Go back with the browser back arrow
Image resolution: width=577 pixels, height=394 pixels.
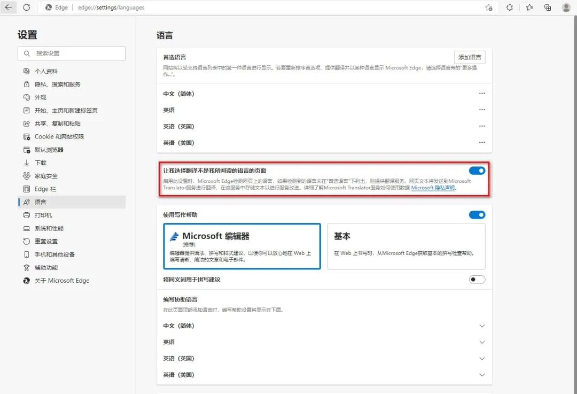click(x=9, y=7)
